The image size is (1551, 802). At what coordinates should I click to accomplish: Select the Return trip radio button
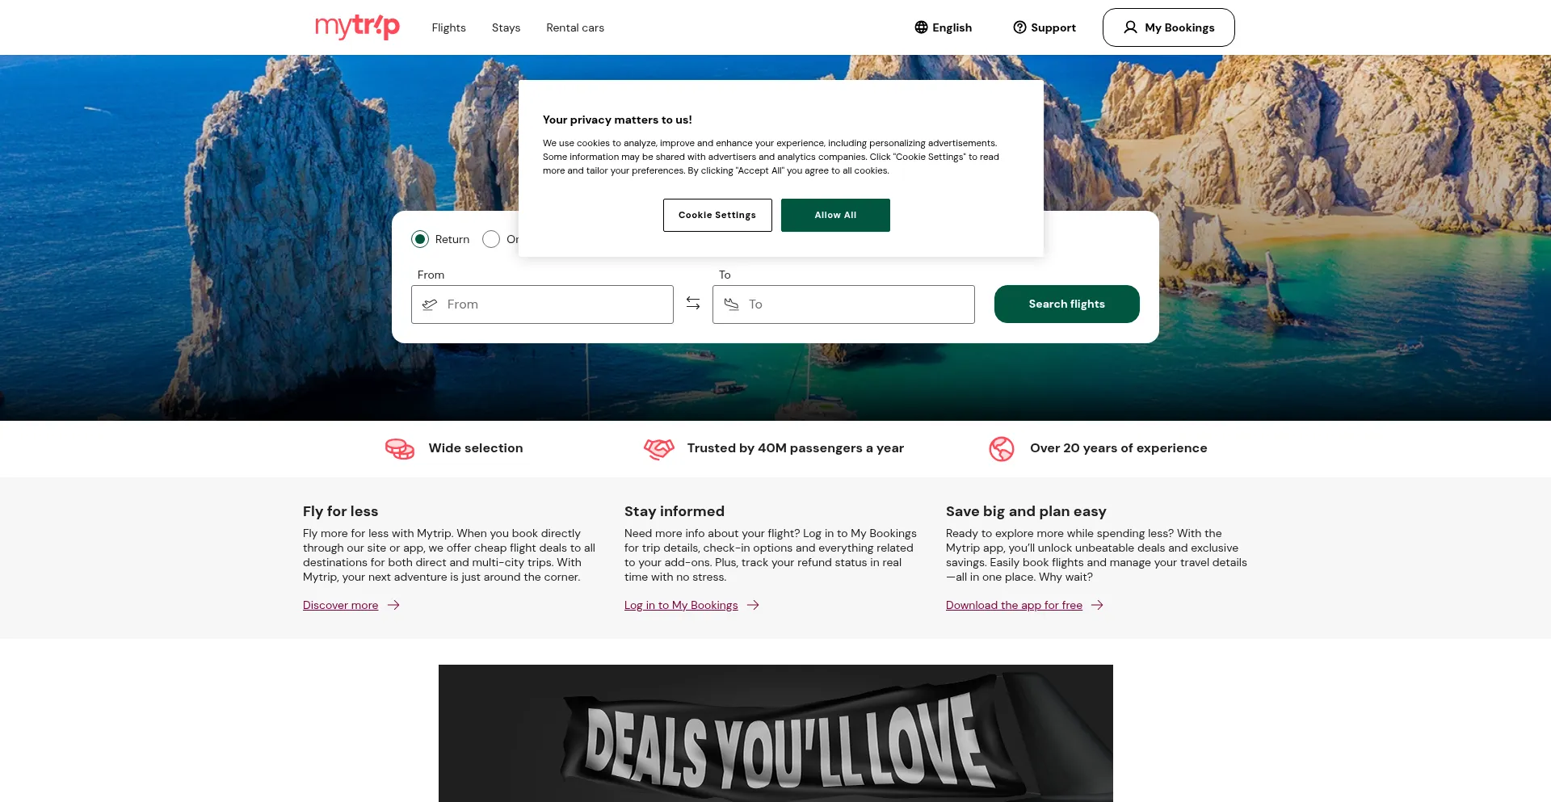pyautogui.click(x=420, y=239)
